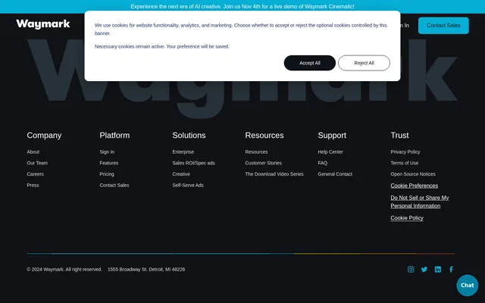Open Self-Serve Ads link
The height and width of the screenshot is (303, 485).
(188, 185)
